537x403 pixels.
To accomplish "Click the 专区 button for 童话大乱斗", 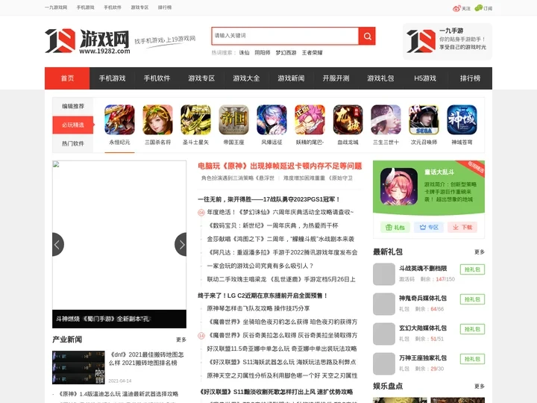I will 429,227.
